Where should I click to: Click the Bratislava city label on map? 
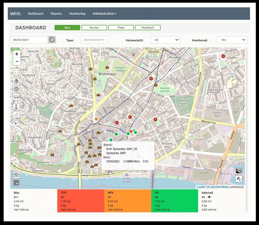107,74
